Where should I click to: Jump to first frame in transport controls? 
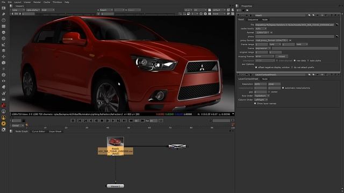click(80, 121)
